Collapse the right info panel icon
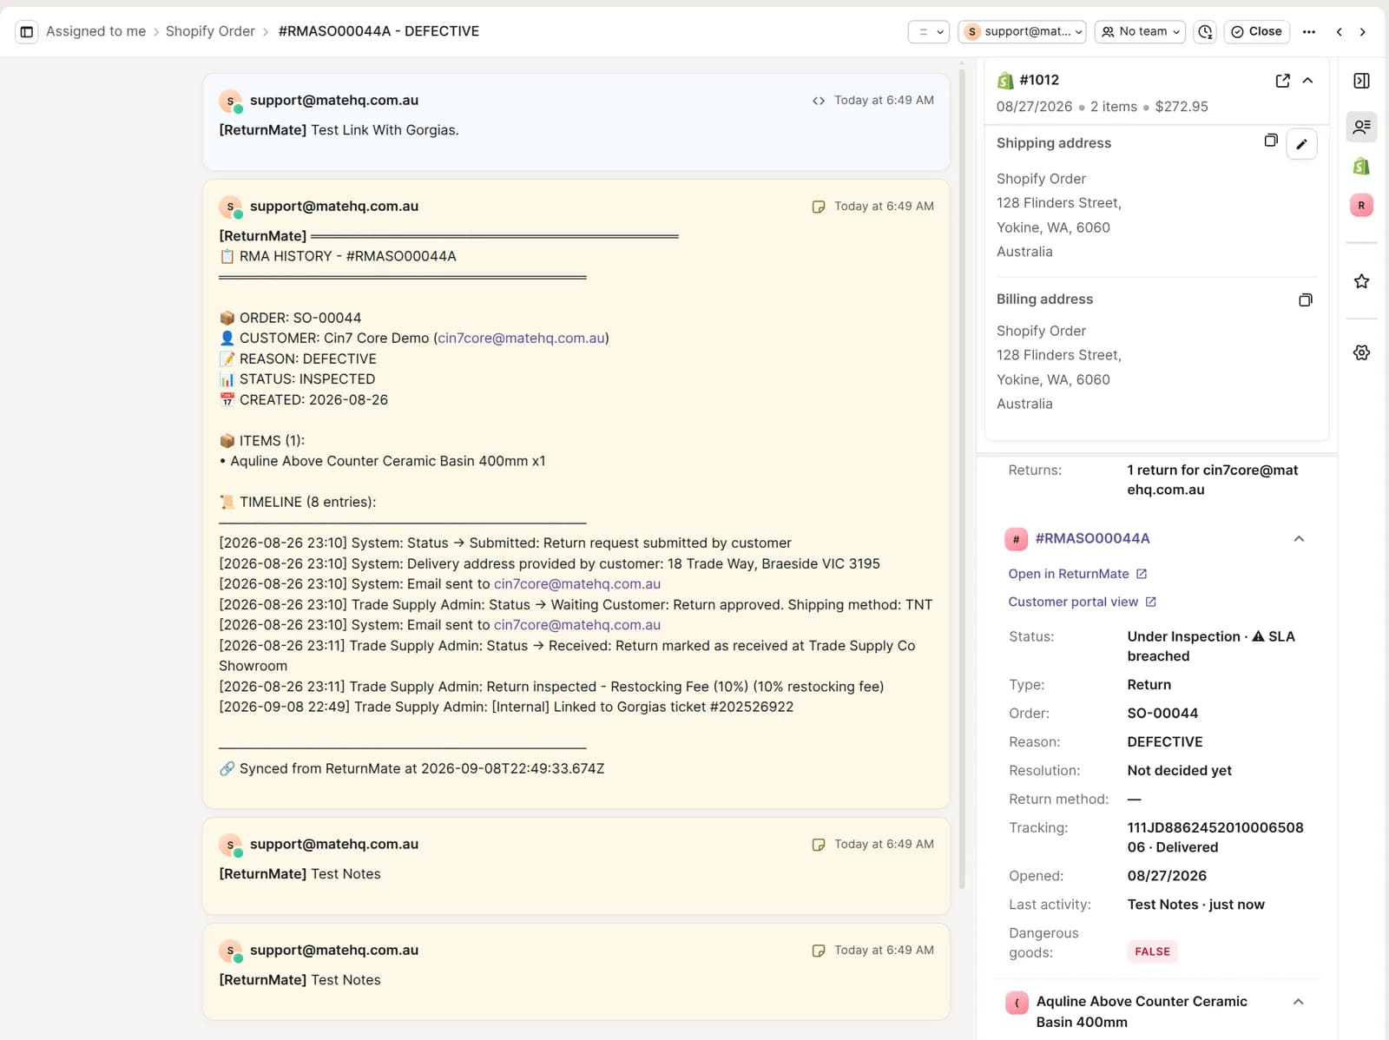The width and height of the screenshot is (1389, 1040). (x=1361, y=81)
